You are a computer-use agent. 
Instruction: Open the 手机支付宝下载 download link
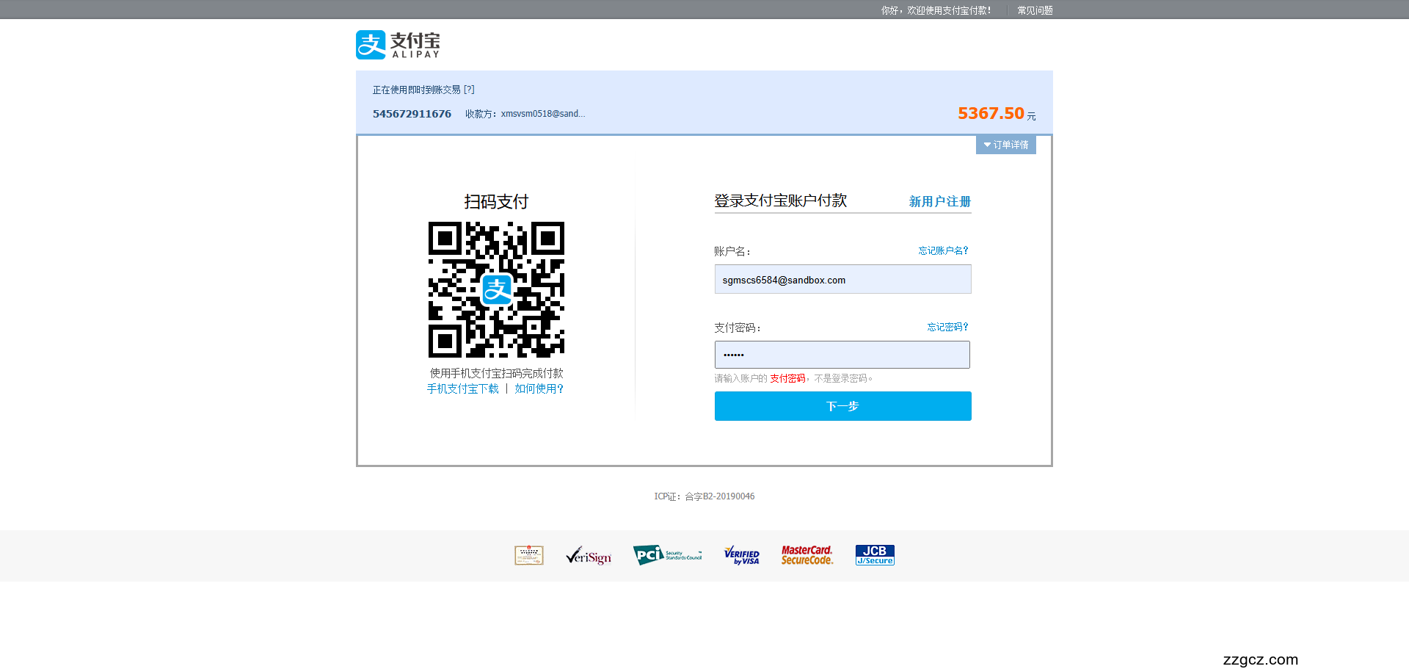tap(462, 388)
